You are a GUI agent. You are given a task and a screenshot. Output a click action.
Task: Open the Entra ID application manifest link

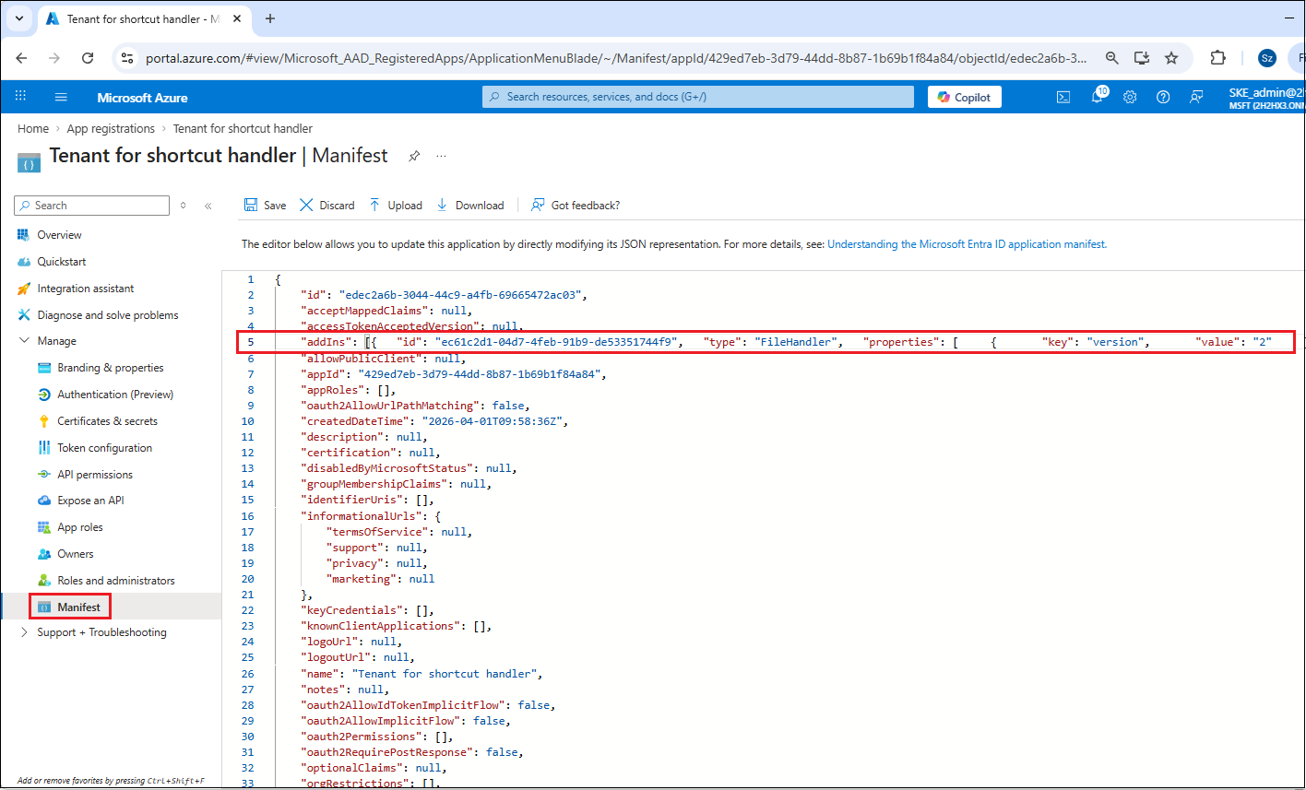pyautogui.click(x=967, y=244)
